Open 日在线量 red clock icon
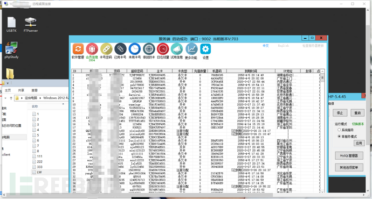The width and height of the screenshot is (372, 199). pos(163,49)
